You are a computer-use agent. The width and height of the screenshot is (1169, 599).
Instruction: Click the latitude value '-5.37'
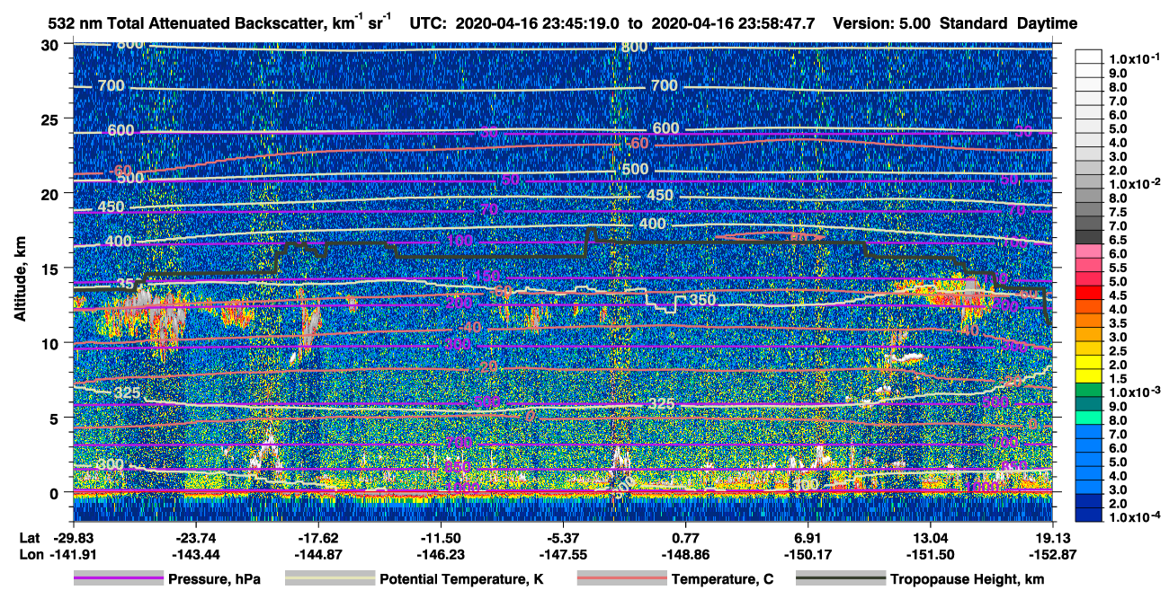tap(563, 537)
